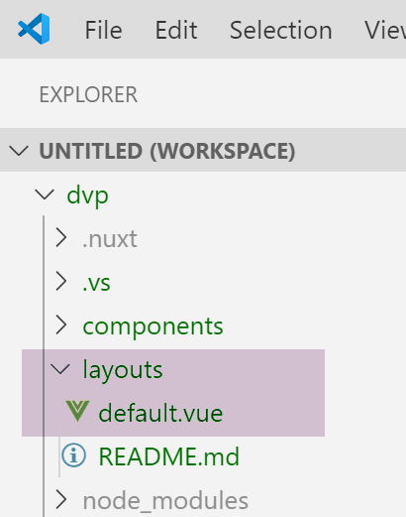
Task: Open the default.vue file
Action: point(160,414)
